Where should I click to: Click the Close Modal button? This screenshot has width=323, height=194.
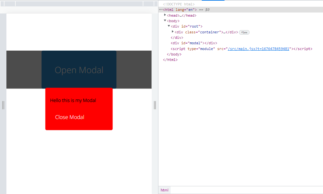point(70,117)
